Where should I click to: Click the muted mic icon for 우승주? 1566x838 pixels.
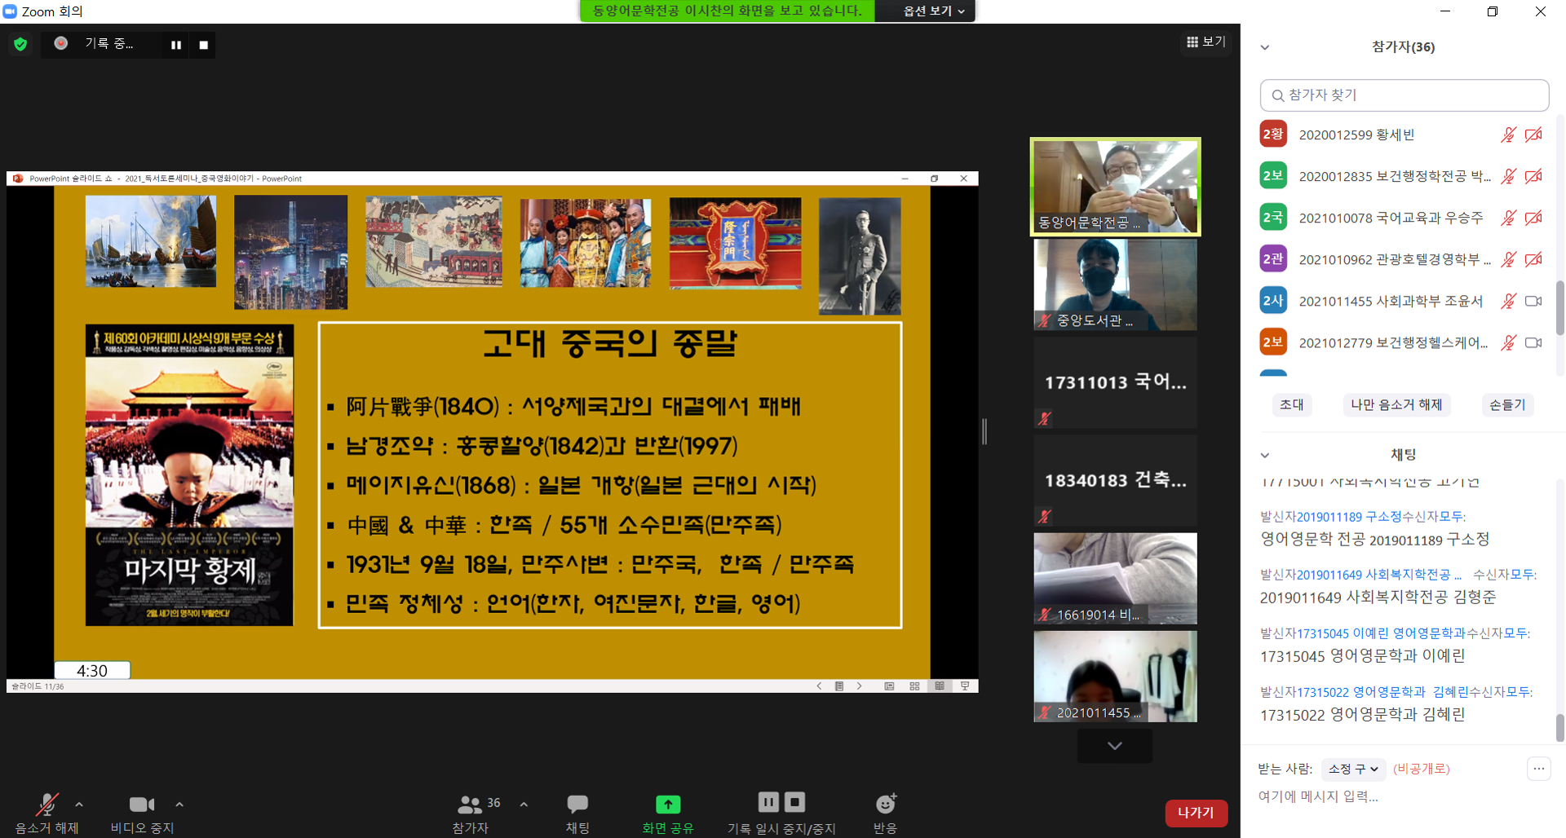click(x=1508, y=218)
